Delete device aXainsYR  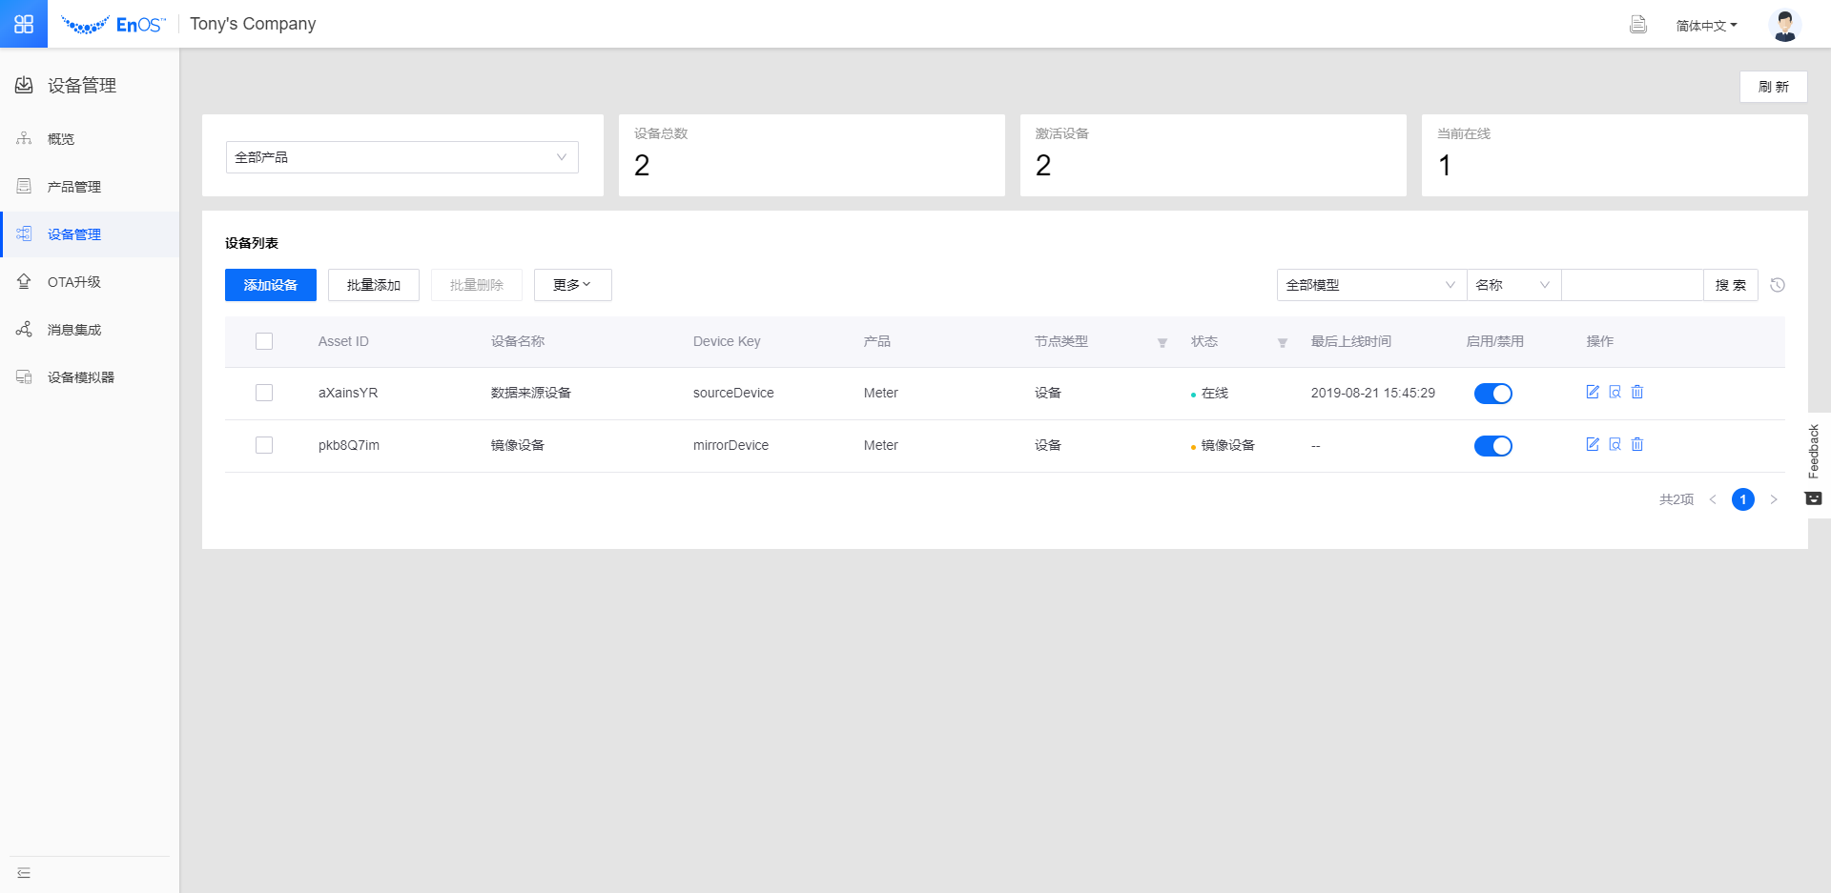pos(1637,392)
